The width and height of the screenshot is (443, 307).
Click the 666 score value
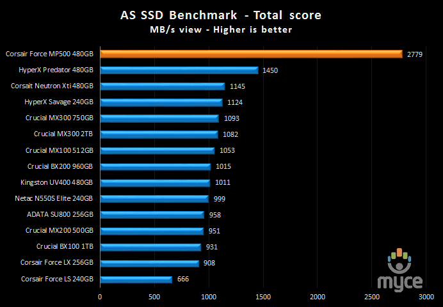coord(183,279)
